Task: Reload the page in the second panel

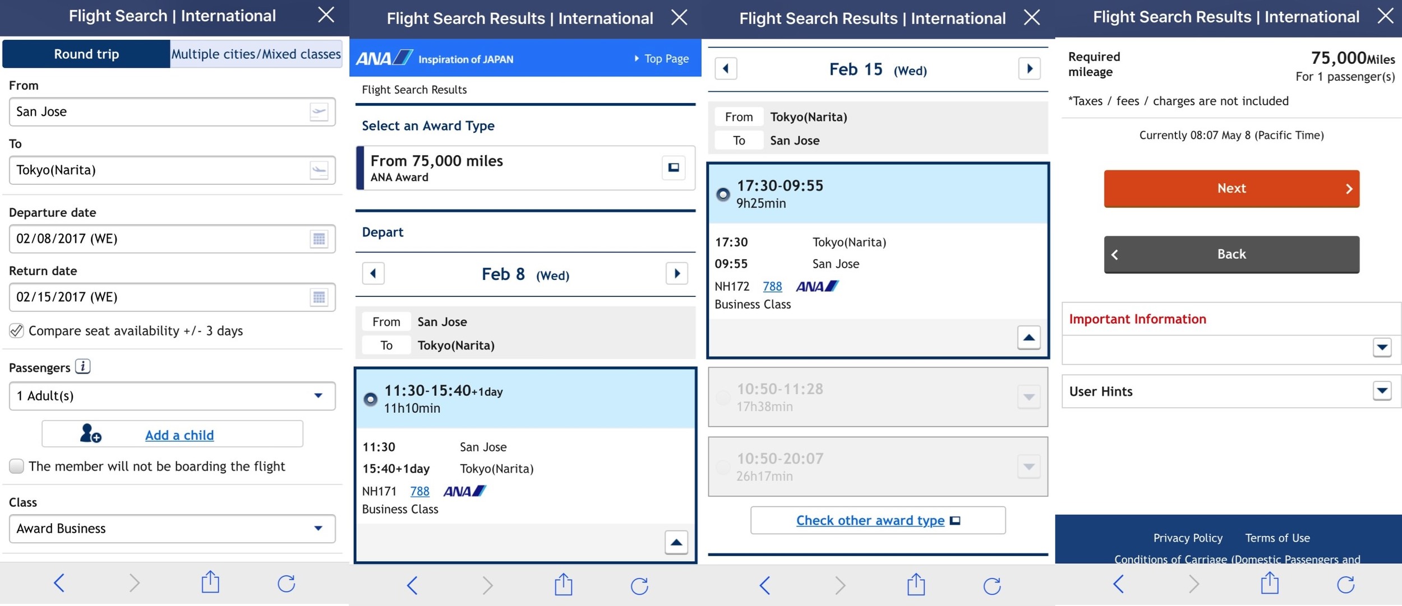Action: 639,586
